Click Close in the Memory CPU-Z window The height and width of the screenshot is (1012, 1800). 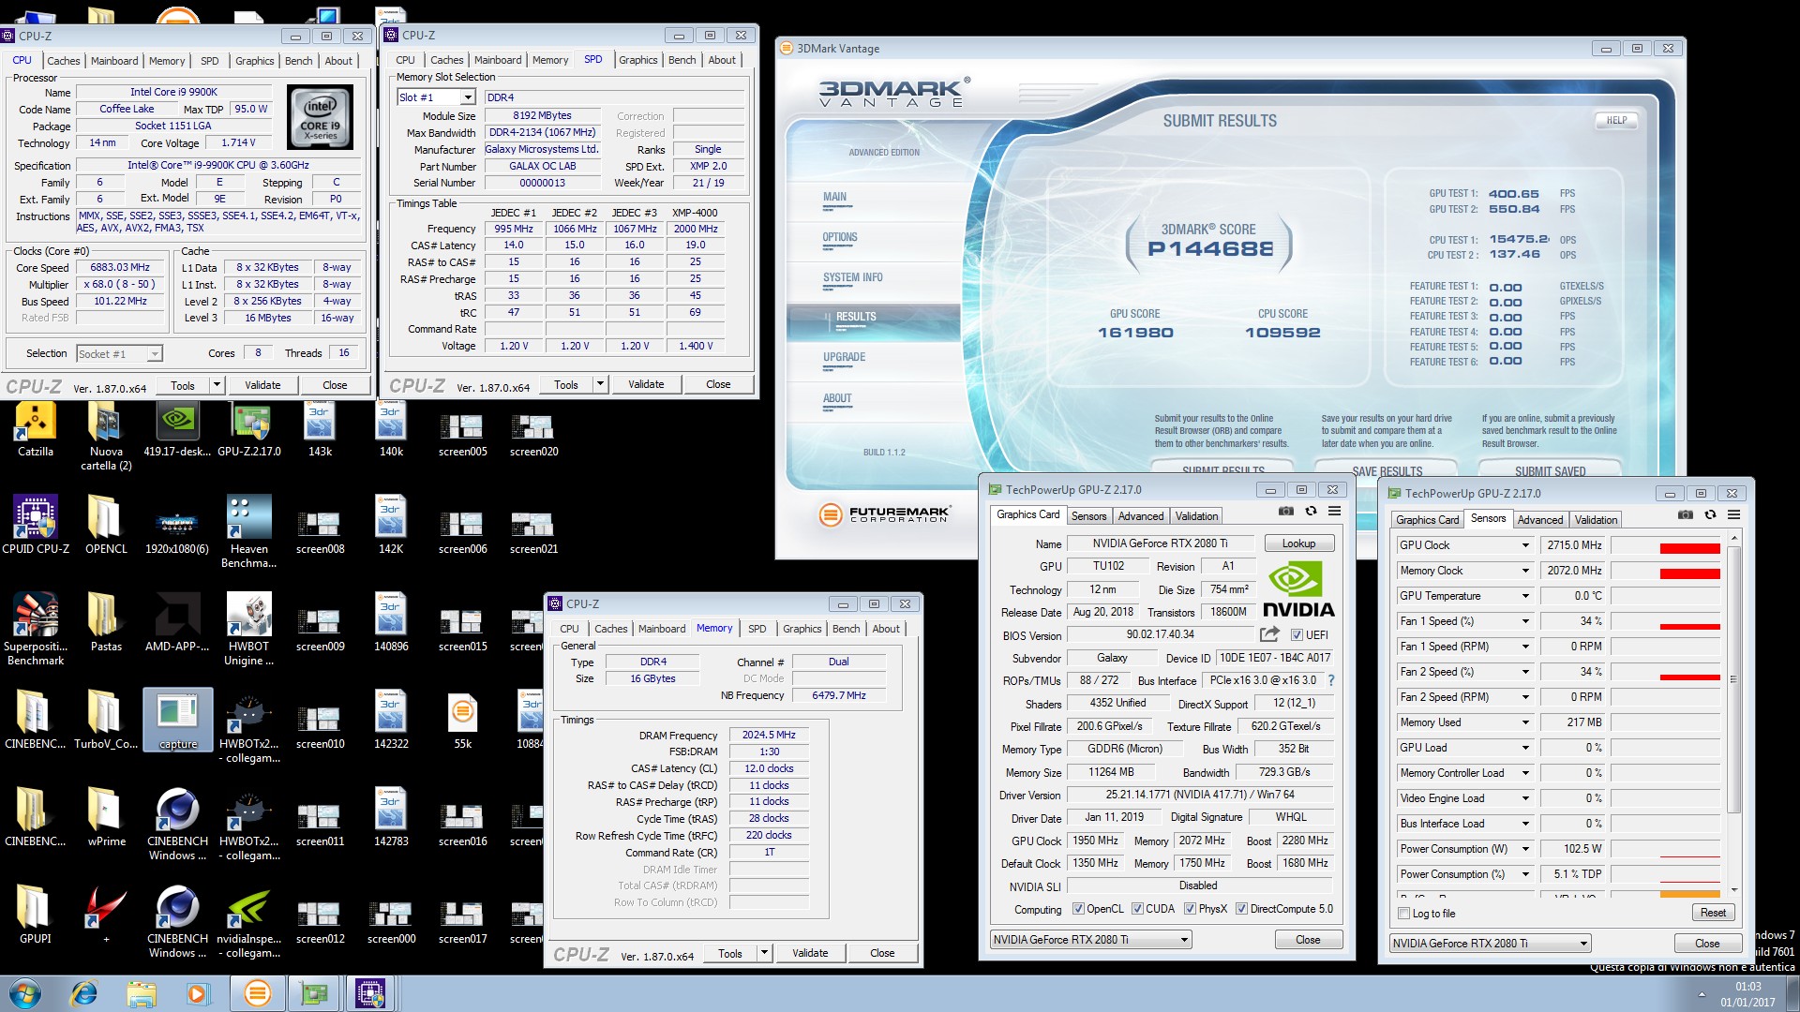click(881, 954)
